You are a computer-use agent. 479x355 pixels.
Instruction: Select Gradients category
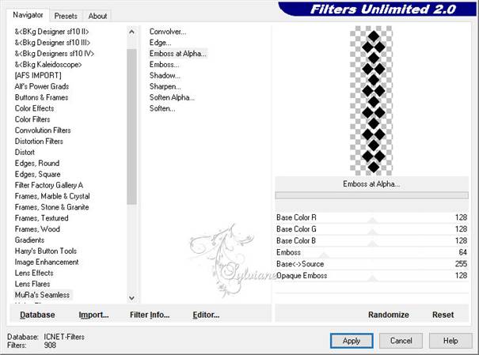29,240
